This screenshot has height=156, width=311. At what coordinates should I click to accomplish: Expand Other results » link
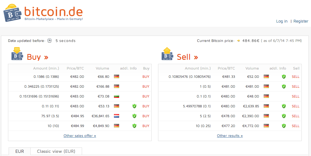tap(230, 136)
